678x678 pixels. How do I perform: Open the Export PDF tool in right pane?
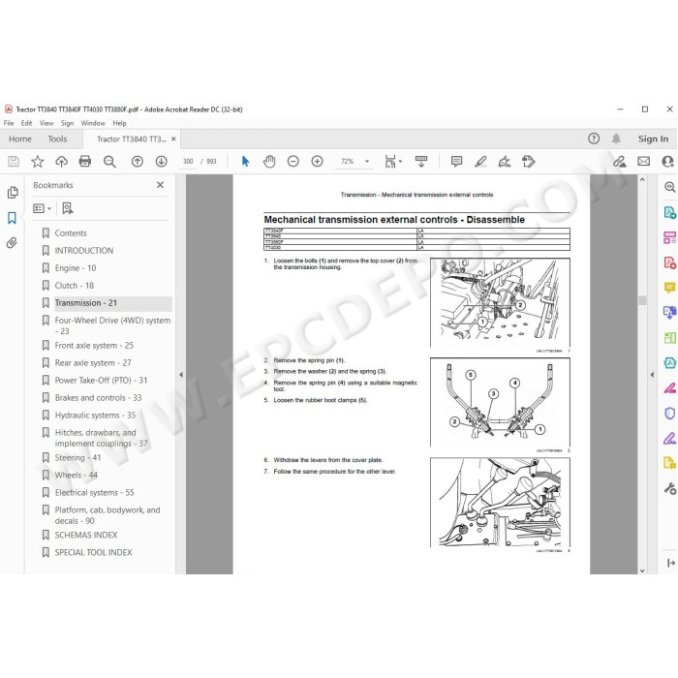tap(669, 212)
